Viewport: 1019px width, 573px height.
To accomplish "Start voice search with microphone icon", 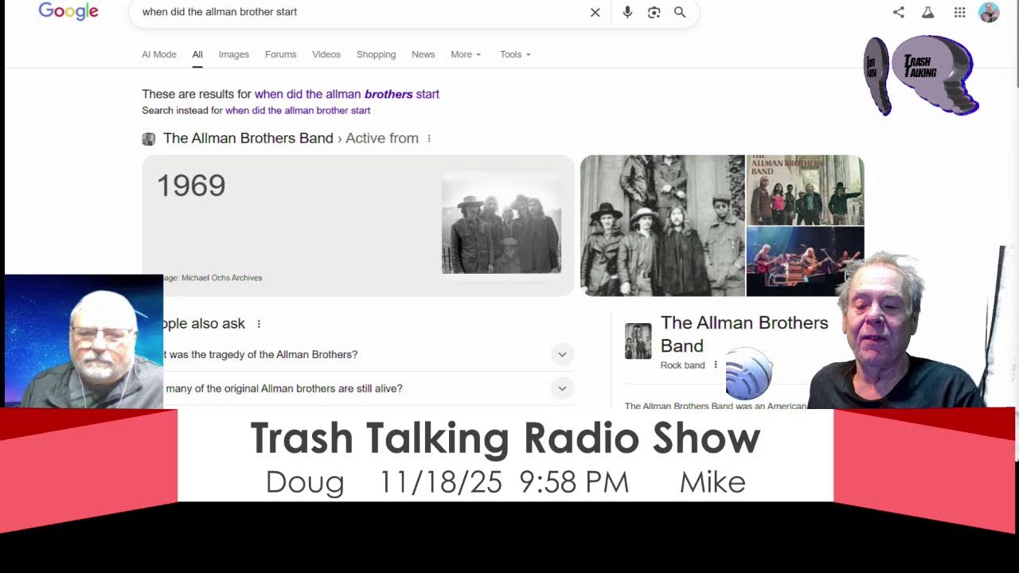I will coord(627,12).
